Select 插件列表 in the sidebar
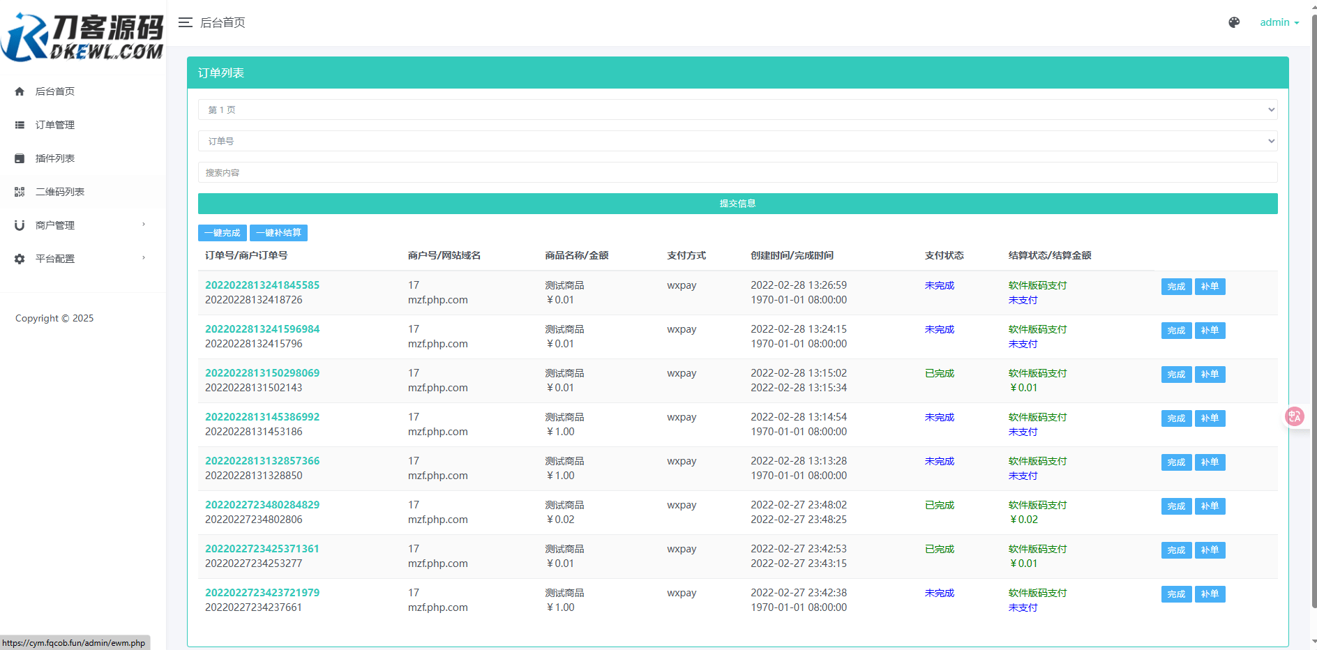Viewport: 1317px width, 650px height. [55, 158]
